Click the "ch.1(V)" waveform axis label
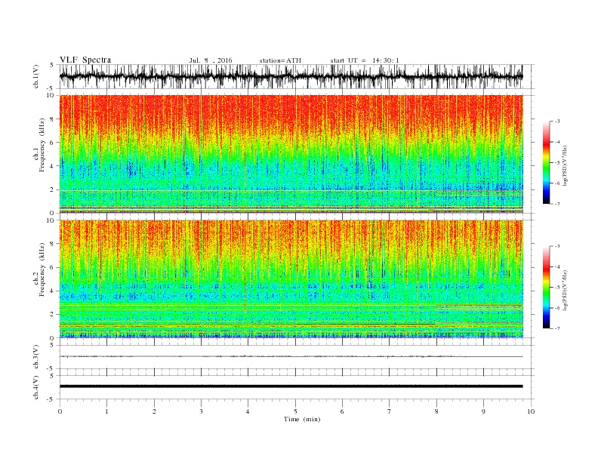Viewport: 598px width, 462px height. pyautogui.click(x=36, y=76)
